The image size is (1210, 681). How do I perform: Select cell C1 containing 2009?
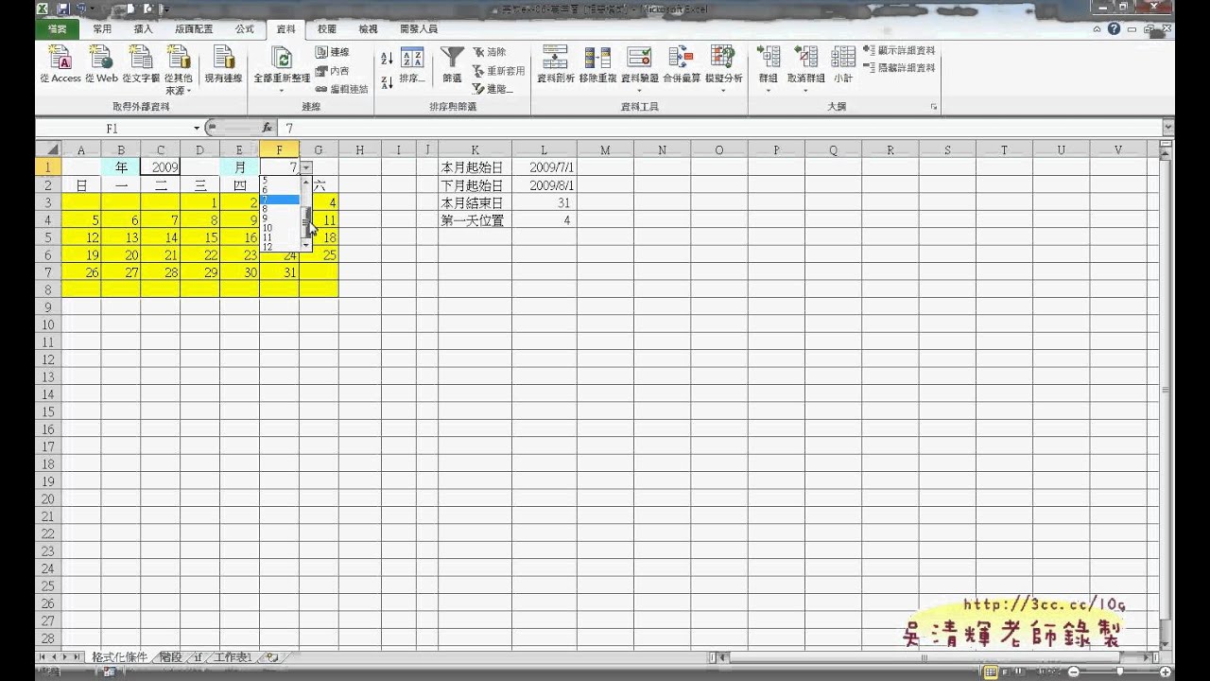coord(161,166)
